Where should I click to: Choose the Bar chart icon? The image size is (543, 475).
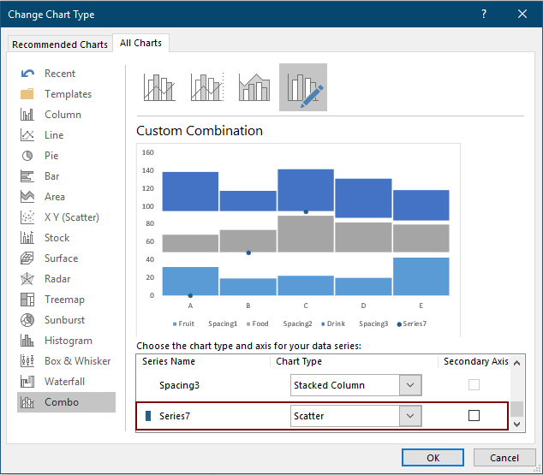click(27, 176)
